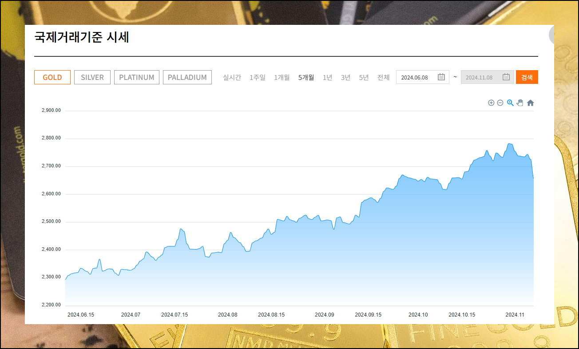Click the 2,900.00 y-axis label
Screen dimensions: 579x349
[51, 110]
